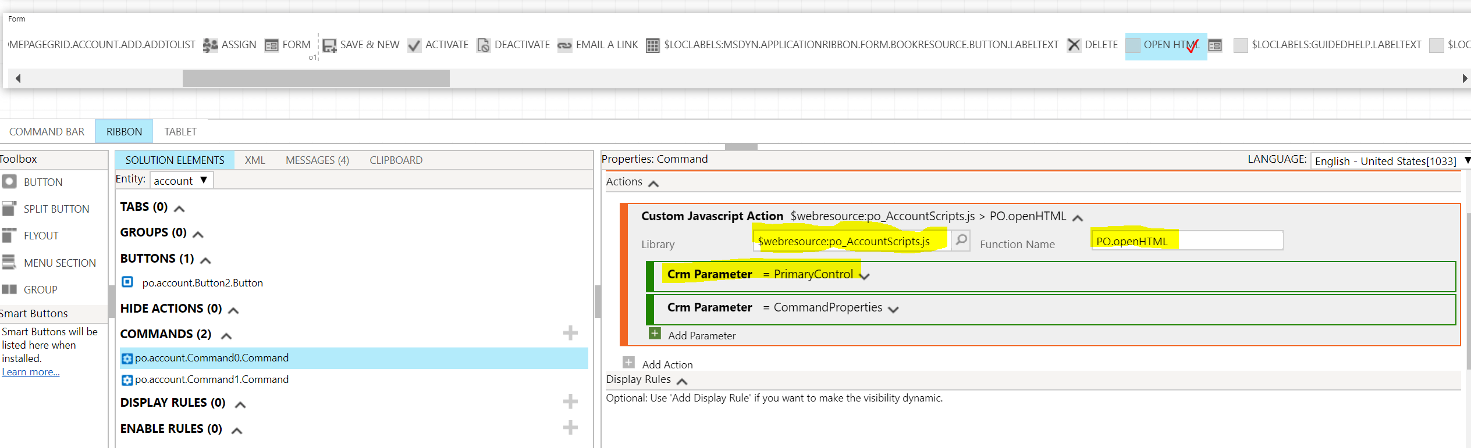
Task: Collapse the Actions section
Action: pyautogui.click(x=653, y=184)
